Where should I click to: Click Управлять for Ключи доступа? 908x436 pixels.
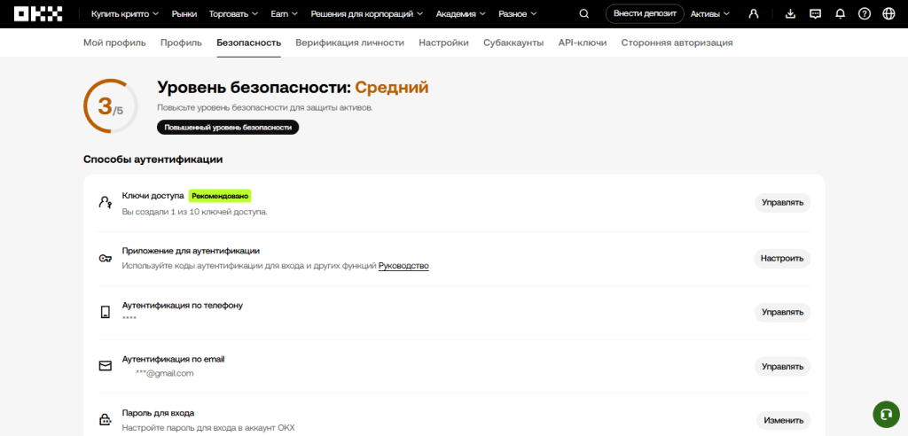pyautogui.click(x=782, y=203)
